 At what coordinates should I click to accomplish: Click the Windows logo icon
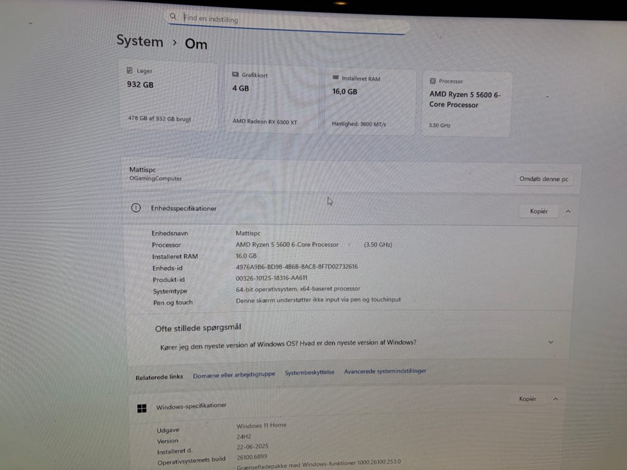(x=142, y=408)
